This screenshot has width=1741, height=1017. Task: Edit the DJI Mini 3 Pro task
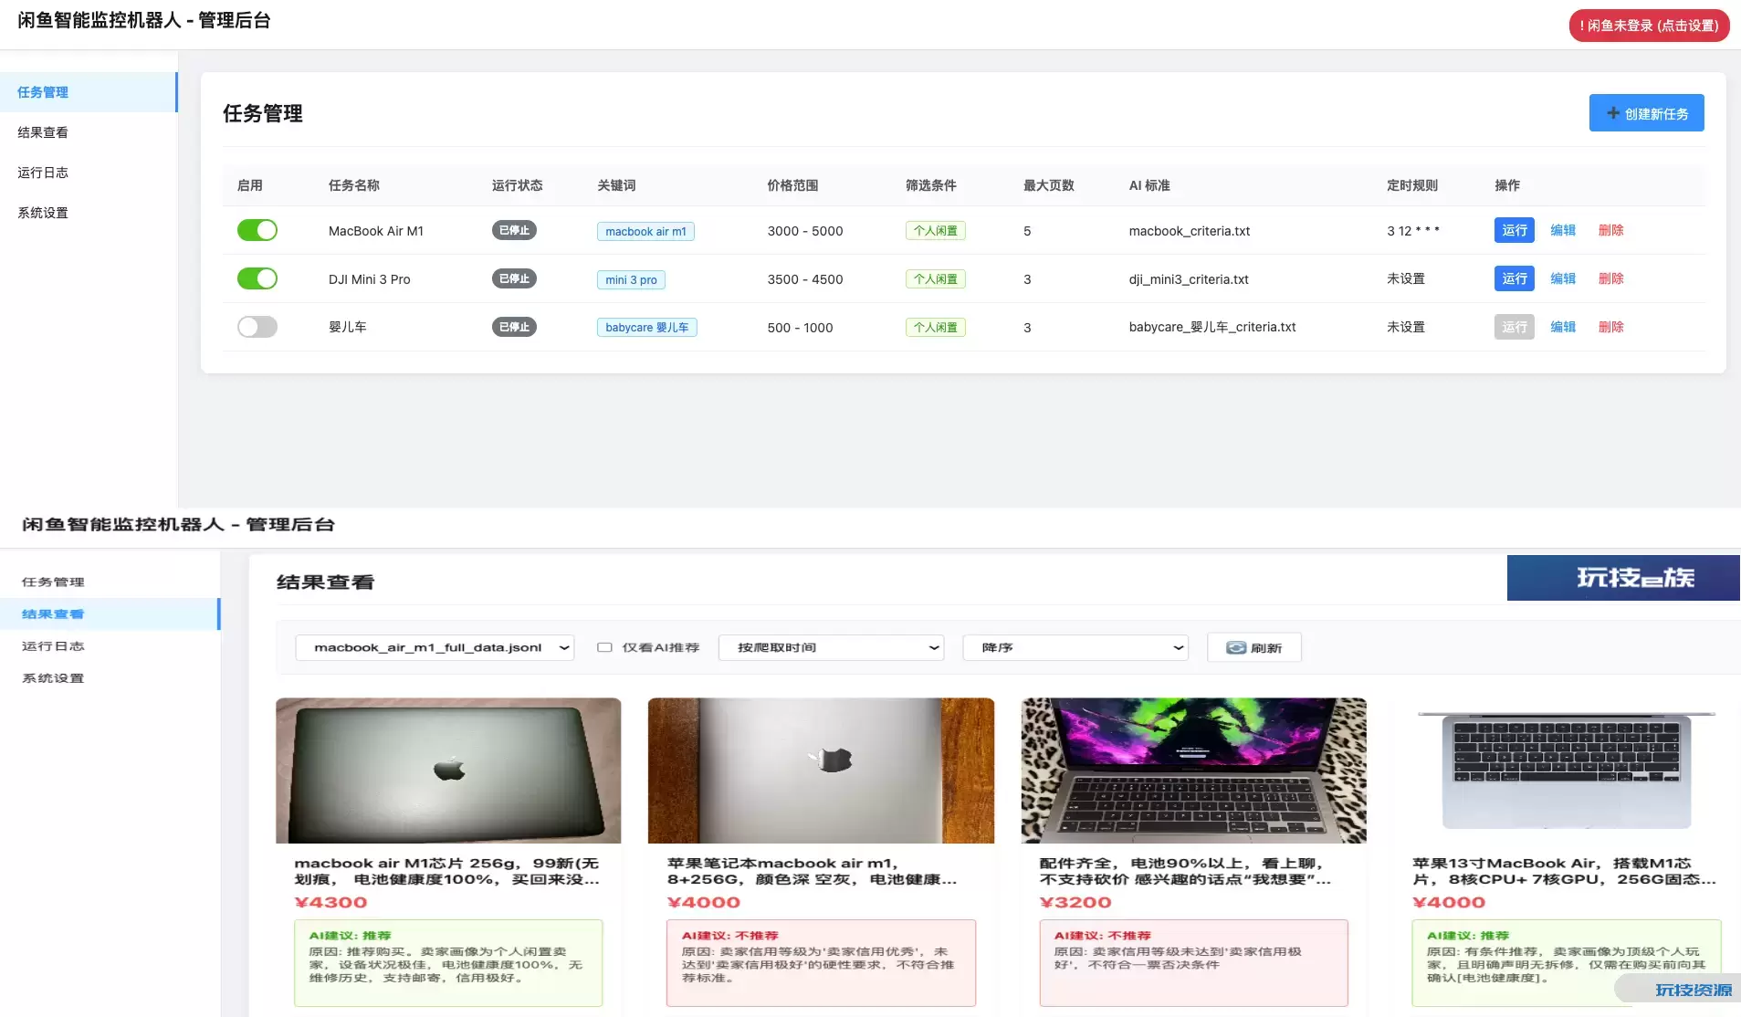[x=1563, y=278]
